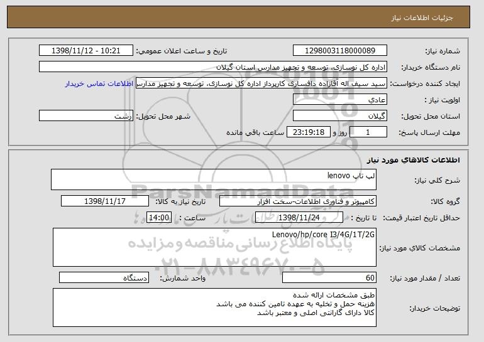This screenshot has height=342, width=484.
Task: Click the label مشخصات کالای مورد نیاز
Action: (x=420, y=248)
